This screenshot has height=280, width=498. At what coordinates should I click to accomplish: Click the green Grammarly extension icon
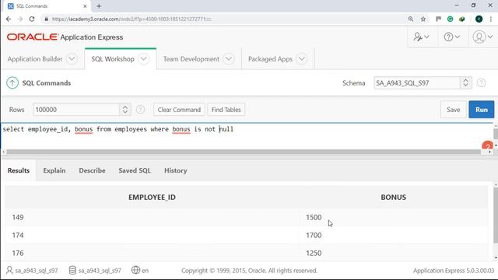click(450, 19)
